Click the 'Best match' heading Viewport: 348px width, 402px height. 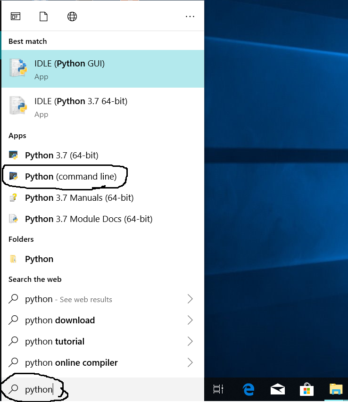[x=28, y=41]
